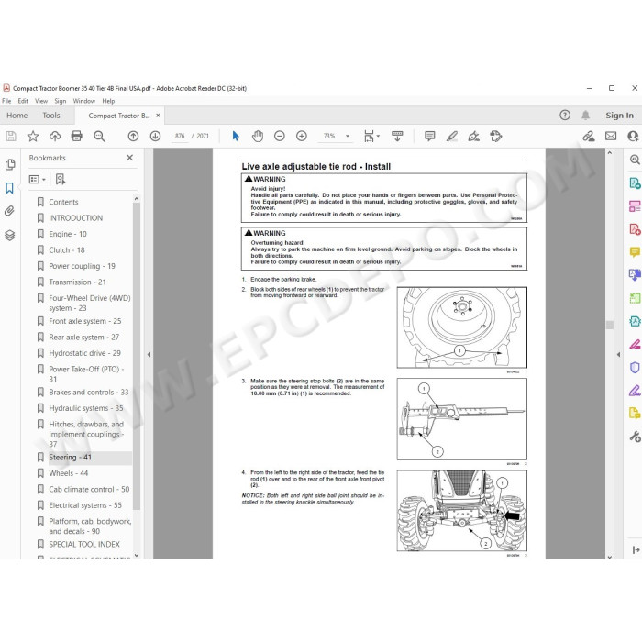Open bookmarks options dropdown menu
642x642 pixels.
(x=38, y=180)
